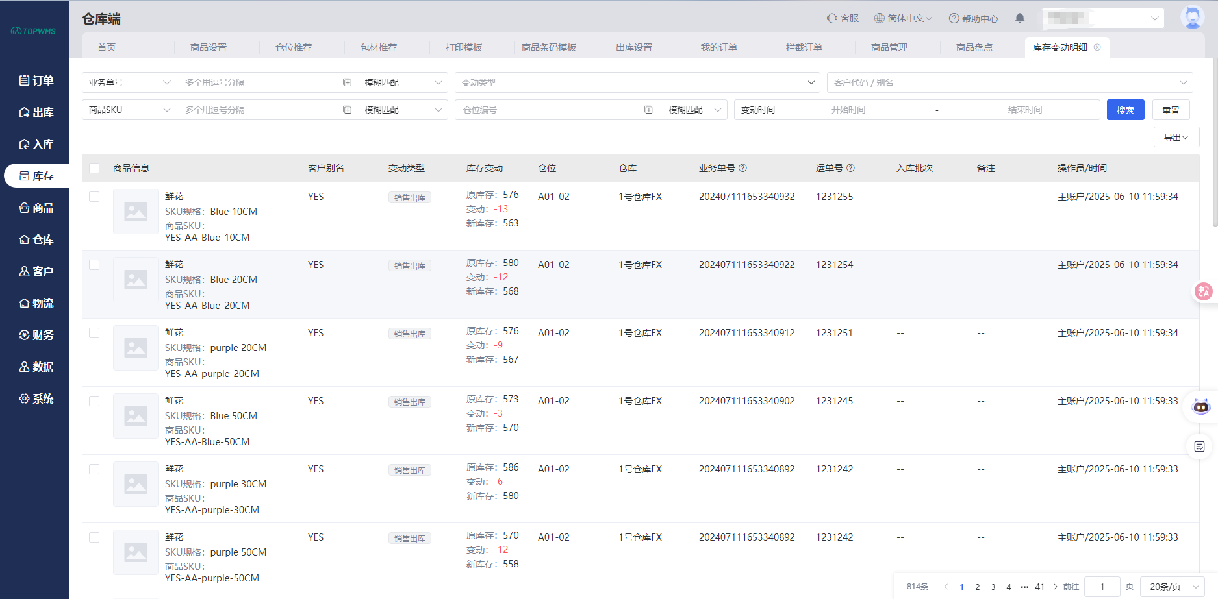Open the 财务 sidebar menu
The height and width of the screenshot is (599, 1218).
pyautogui.click(x=36, y=335)
